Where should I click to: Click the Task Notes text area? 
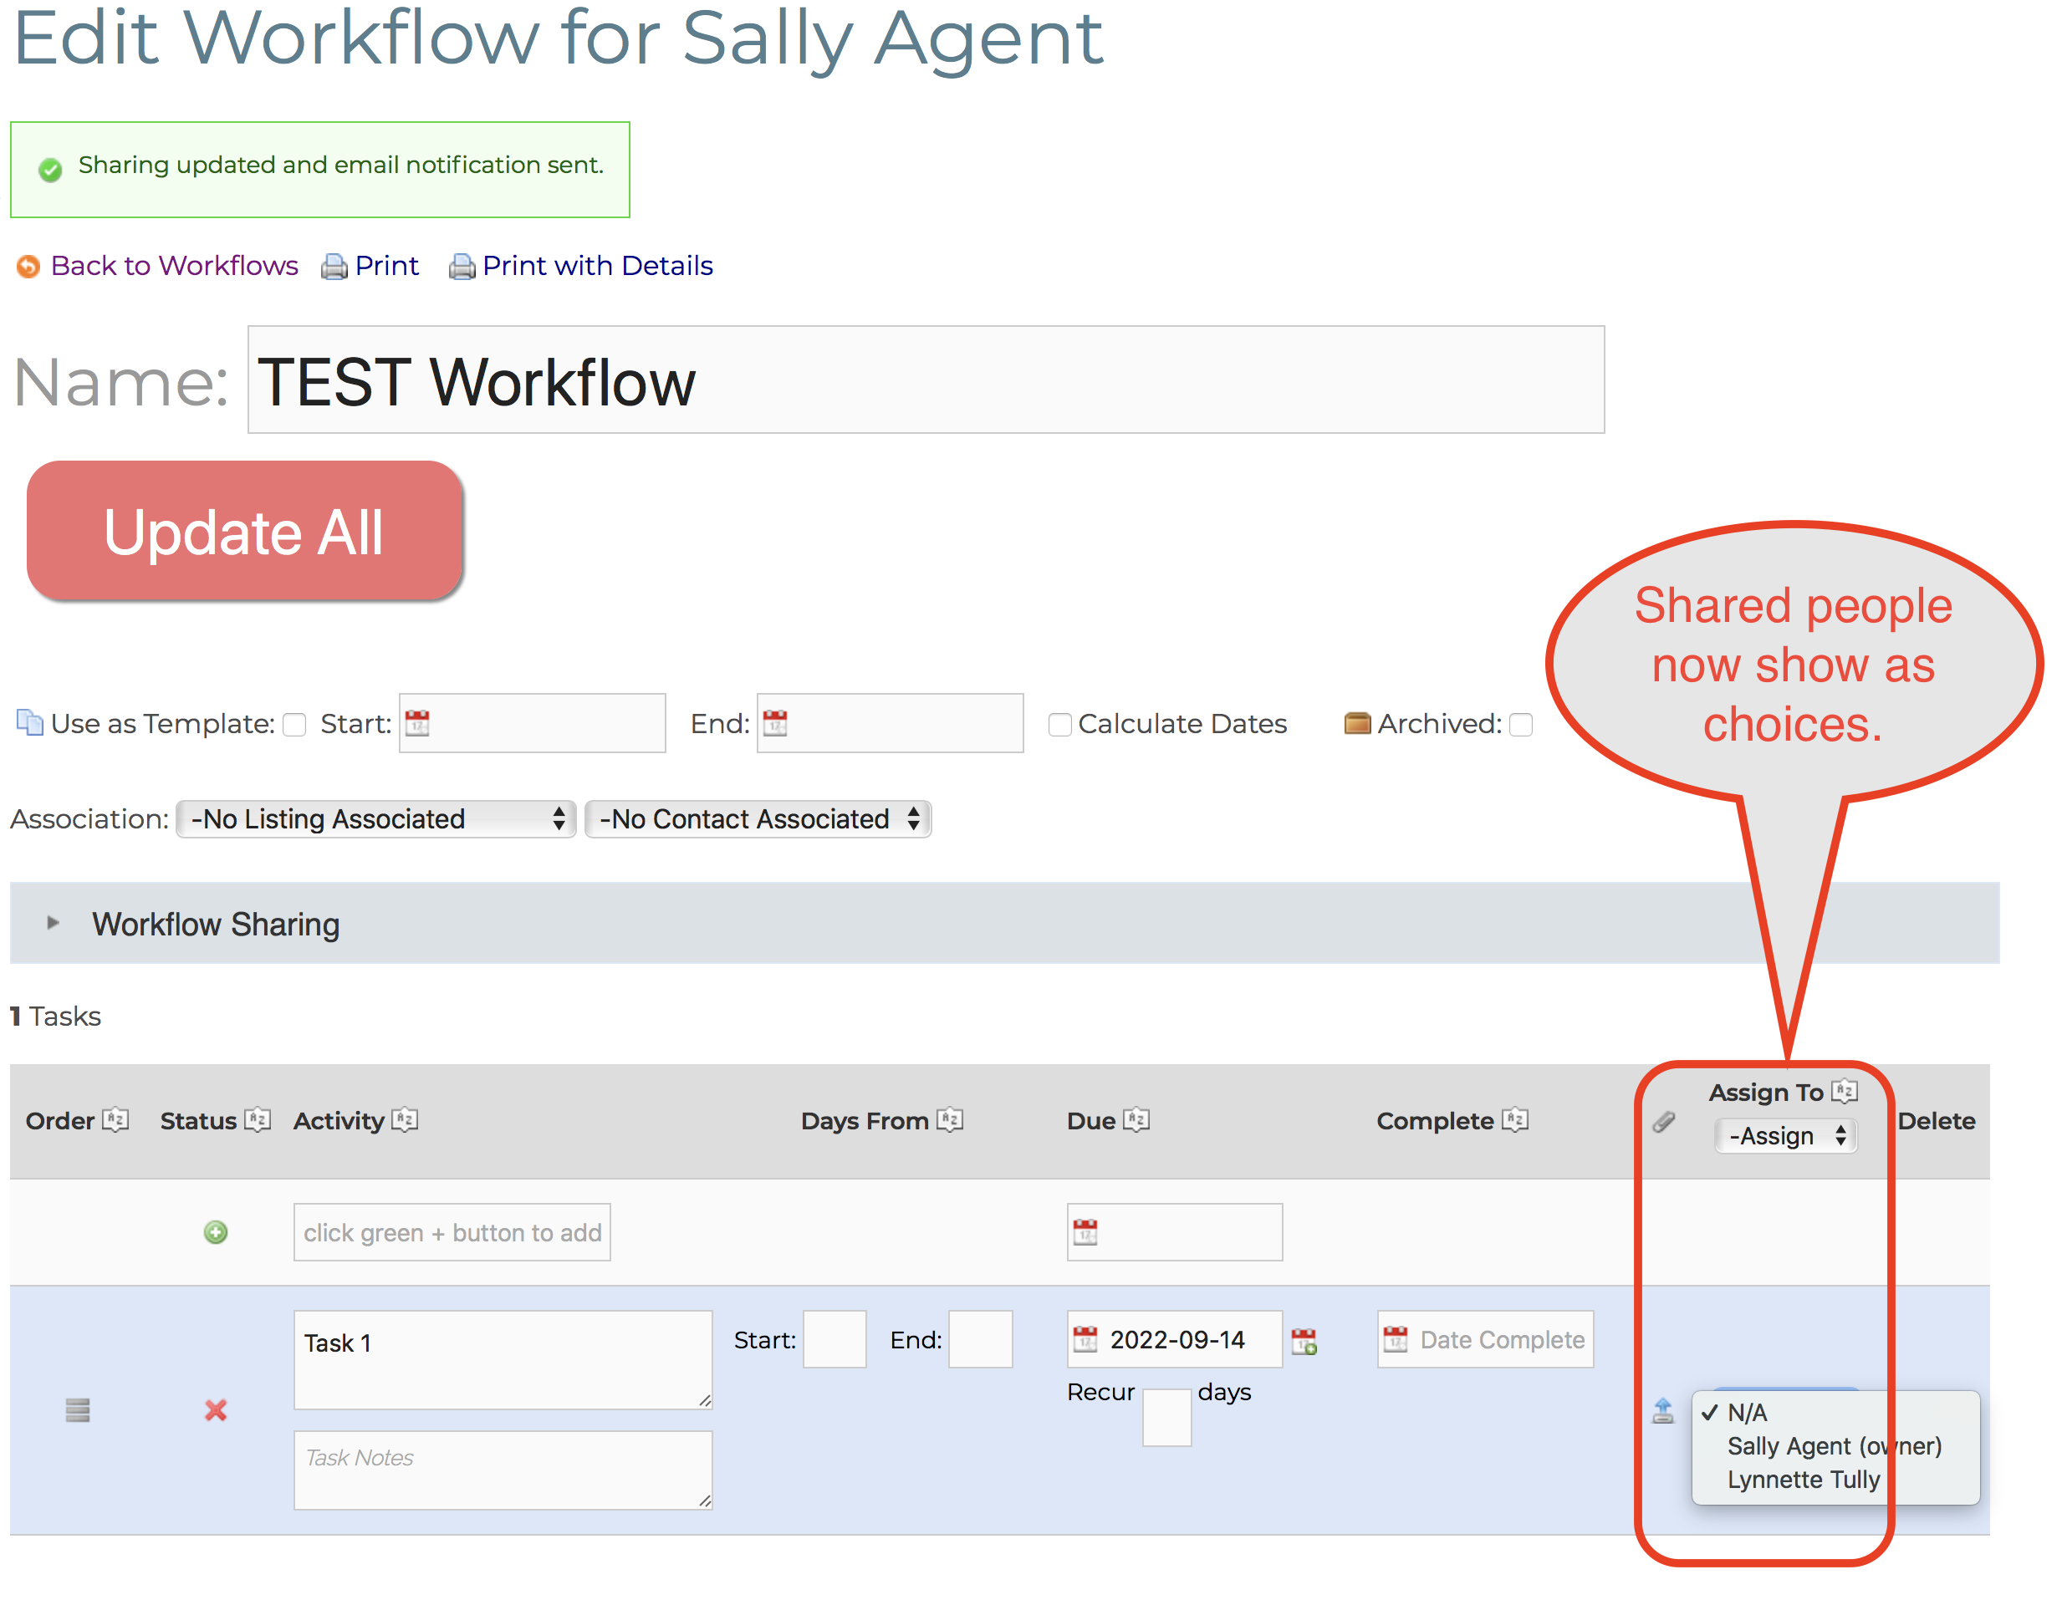[503, 1469]
